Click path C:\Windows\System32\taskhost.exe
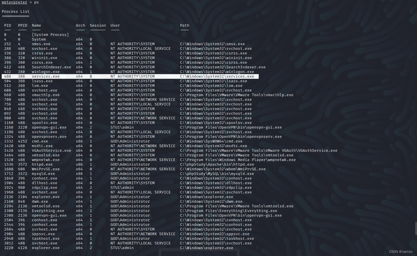Viewport: 417px width, 256px height. point(217,239)
